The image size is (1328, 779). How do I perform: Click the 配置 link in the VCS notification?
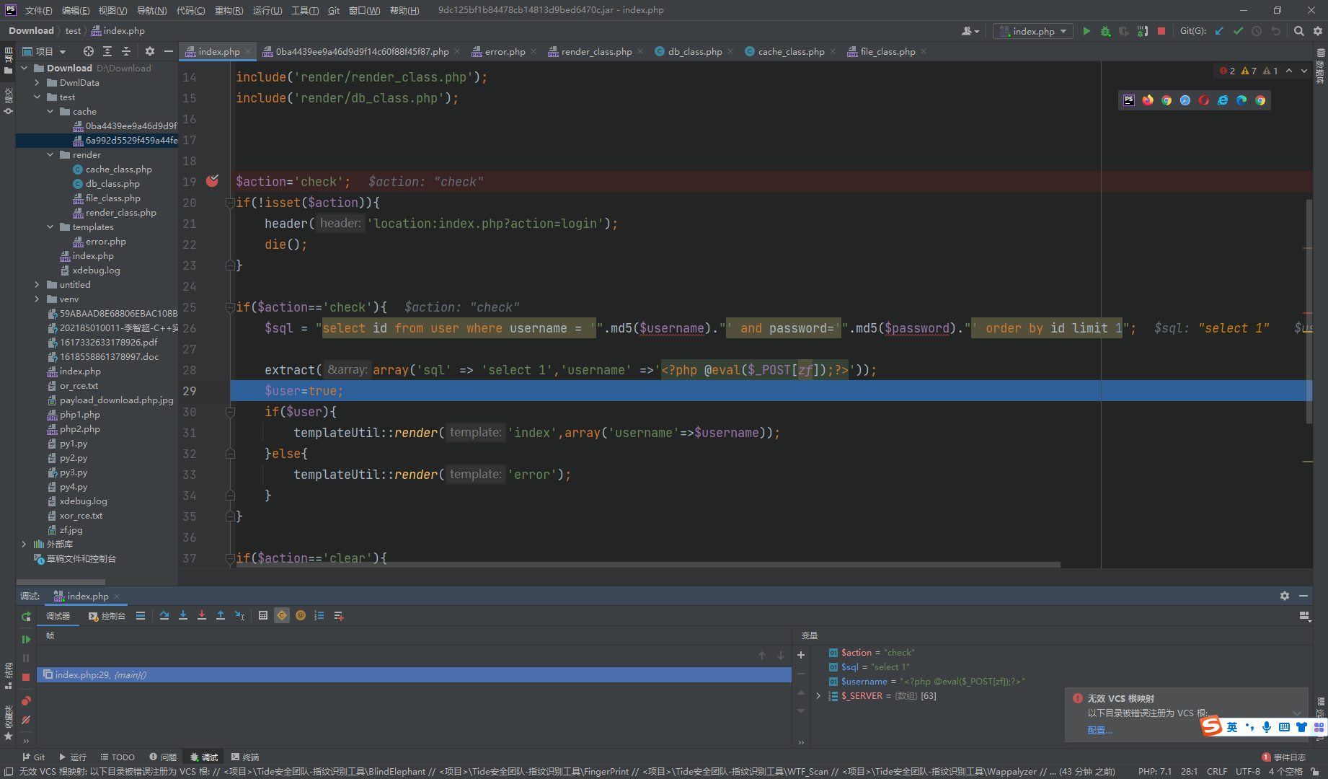click(x=1099, y=730)
